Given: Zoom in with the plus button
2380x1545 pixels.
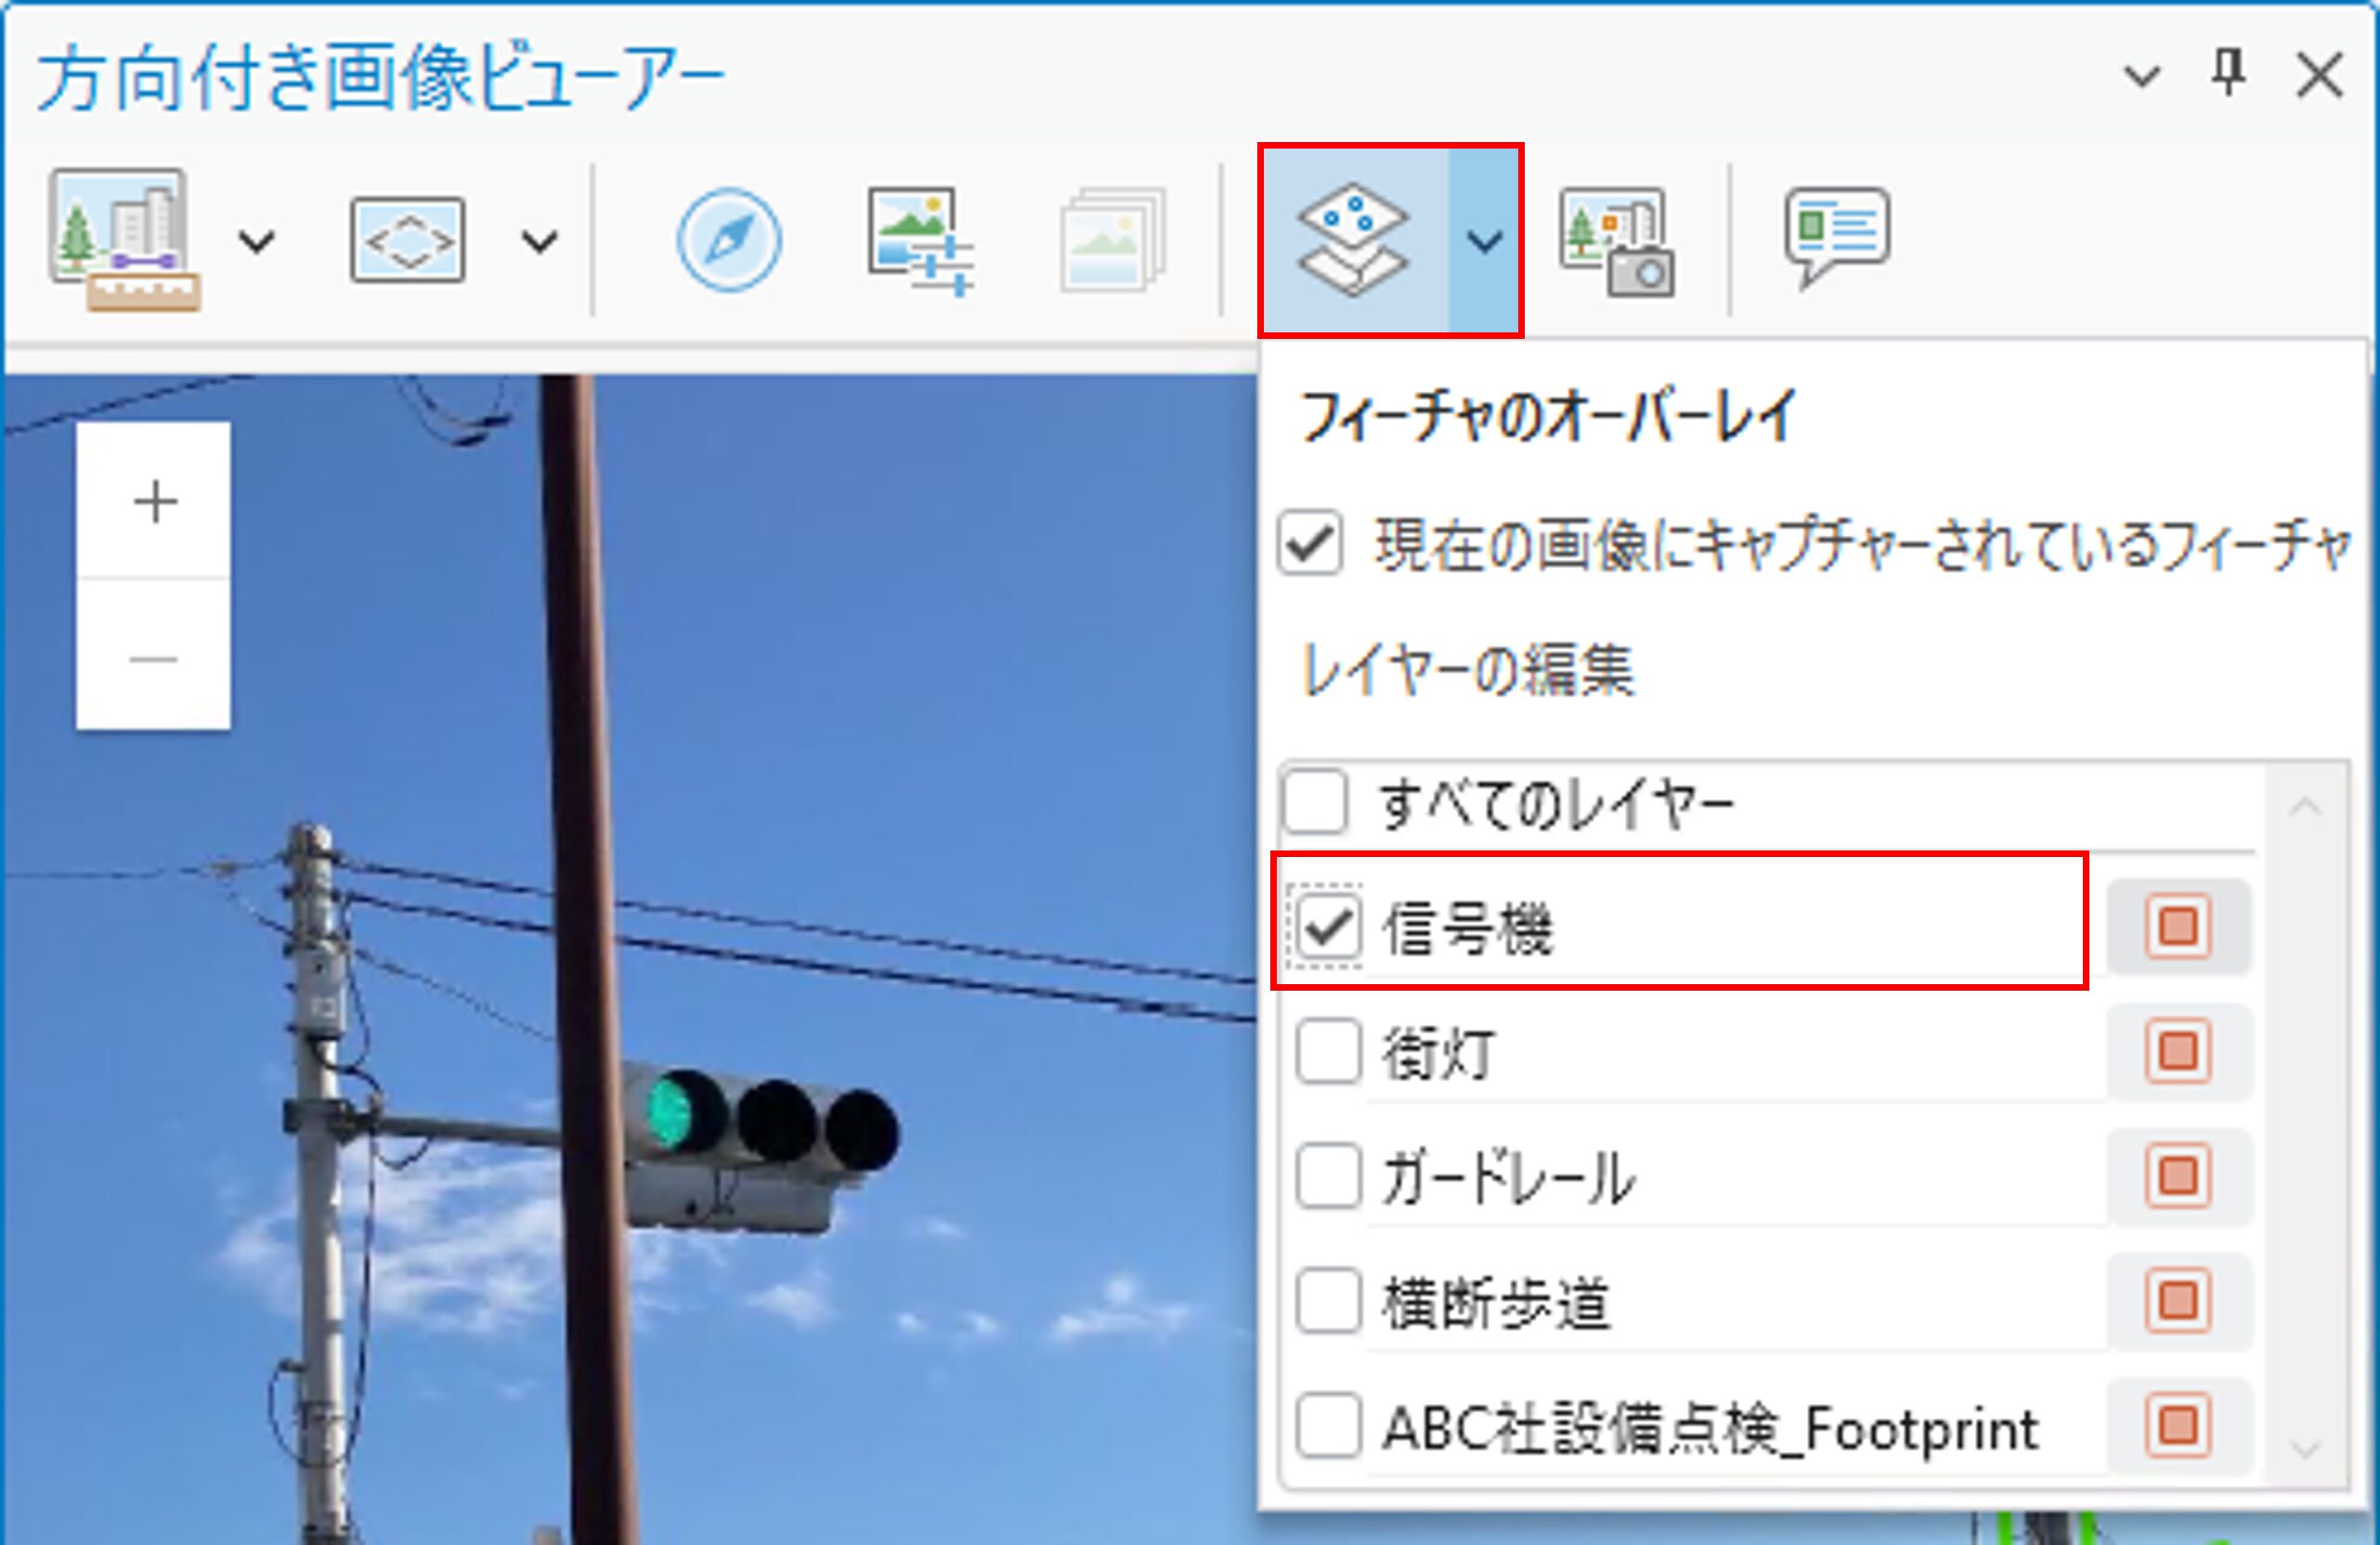Looking at the screenshot, I should (154, 501).
